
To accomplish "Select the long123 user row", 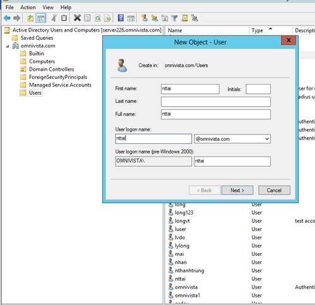I will tap(184, 213).
